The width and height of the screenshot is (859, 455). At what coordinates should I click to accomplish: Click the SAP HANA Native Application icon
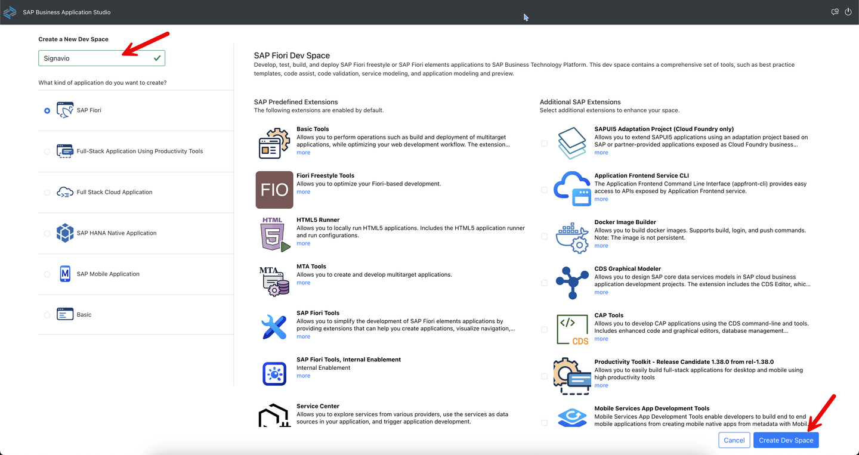65,233
